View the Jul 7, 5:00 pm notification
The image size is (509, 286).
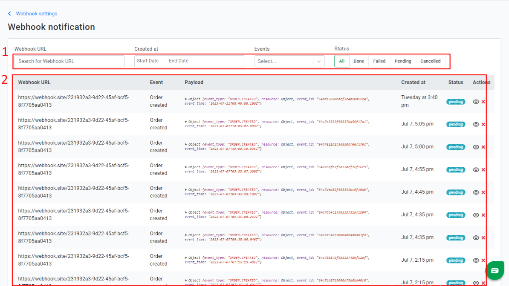[476, 147]
